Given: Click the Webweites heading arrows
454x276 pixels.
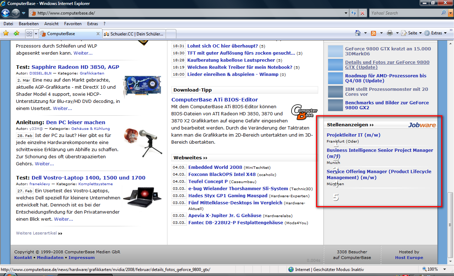Looking at the screenshot, I should 205,158.
